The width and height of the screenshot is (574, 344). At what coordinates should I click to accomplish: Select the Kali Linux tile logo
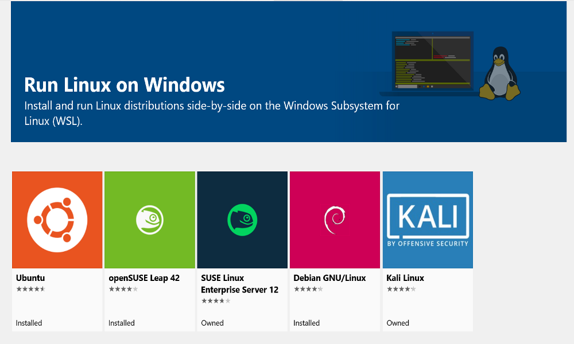tap(427, 220)
